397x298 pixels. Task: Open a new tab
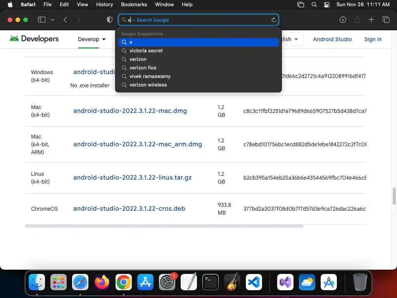click(371, 19)
